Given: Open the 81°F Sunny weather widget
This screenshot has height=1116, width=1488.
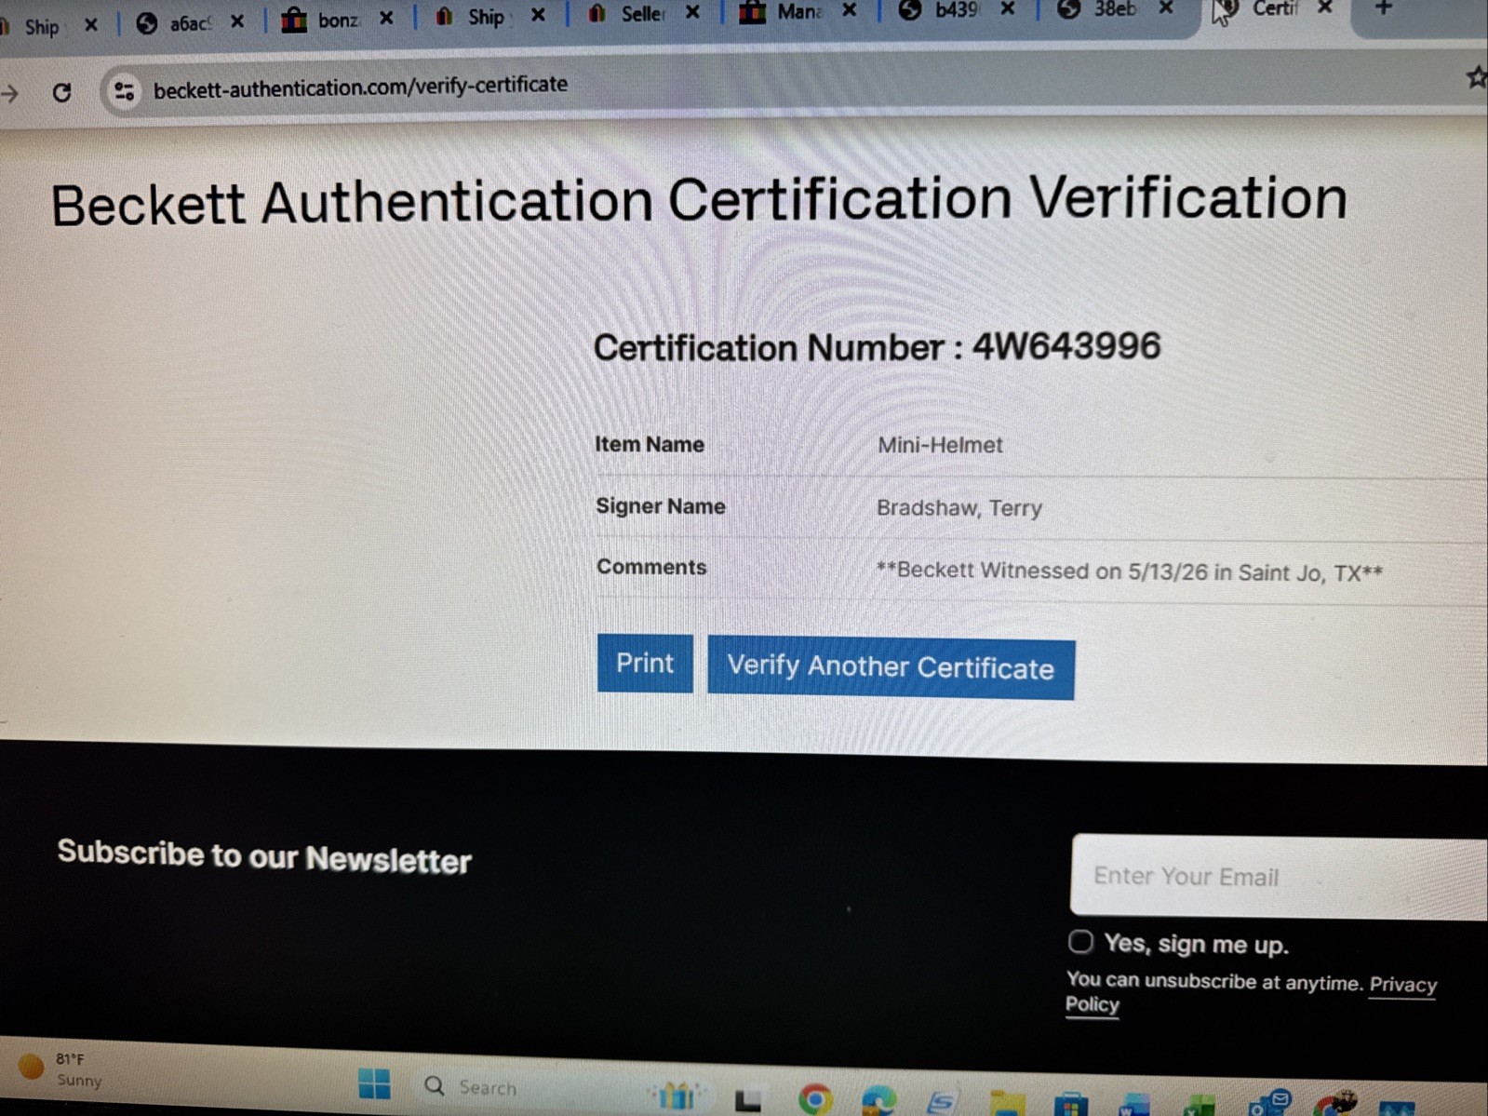Looking at the screenshot, I should [60, 1069].
